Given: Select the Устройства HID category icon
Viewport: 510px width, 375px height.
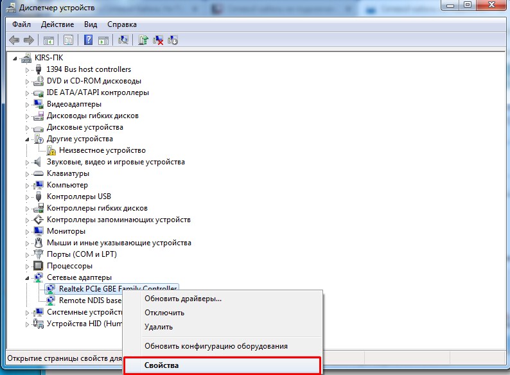Looking at the screenshot, I should click(39, 323).
